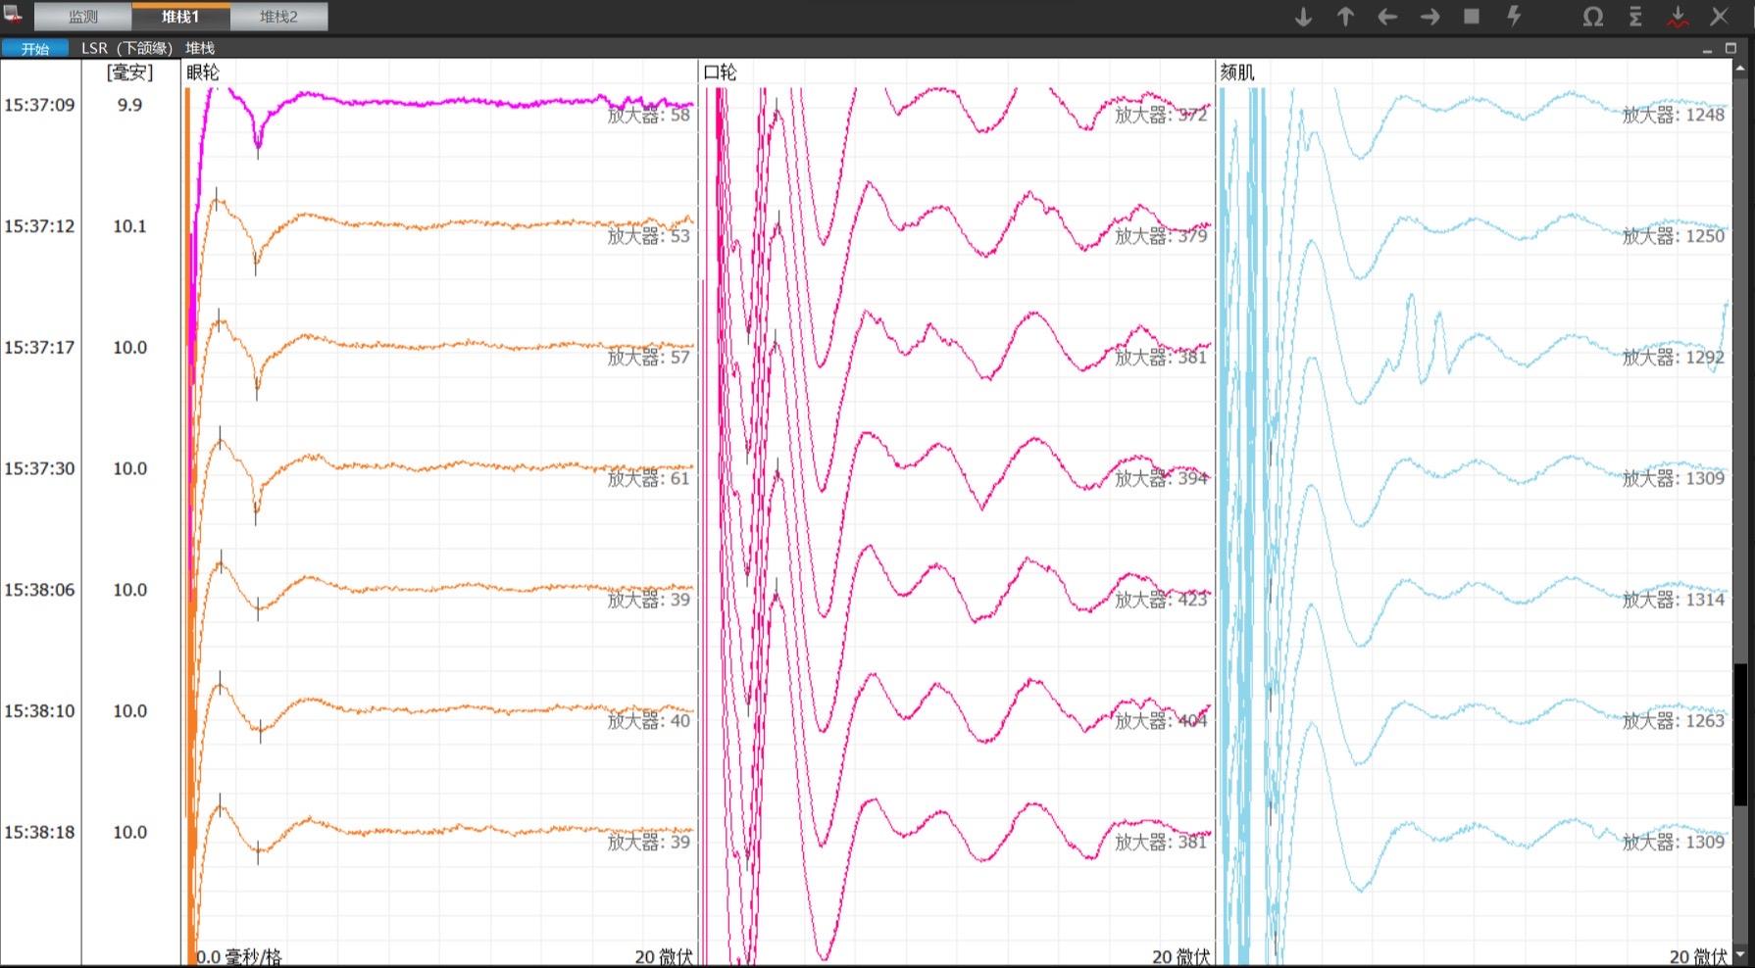Trigger stimulation with the lightning bolt icon
Screen dimensions: 1755x968
pos(1514,17)
